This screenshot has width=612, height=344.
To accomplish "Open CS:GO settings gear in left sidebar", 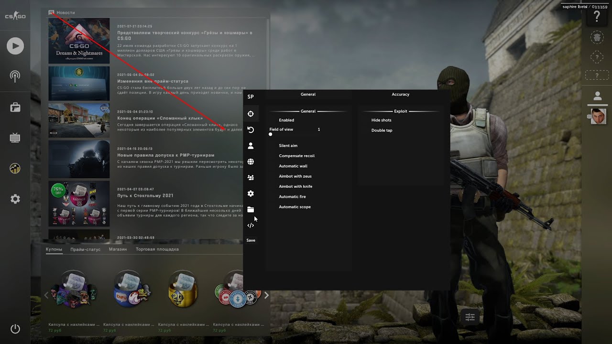I will (x=15, y=199).
